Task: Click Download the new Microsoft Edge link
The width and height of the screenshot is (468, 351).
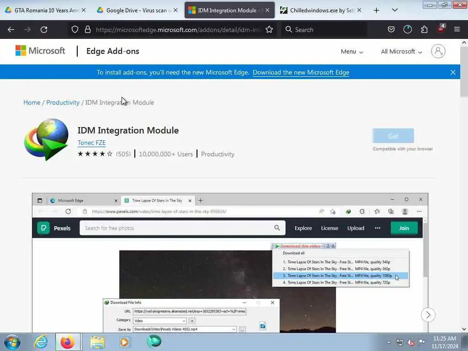Action: (x=301, y=73)
